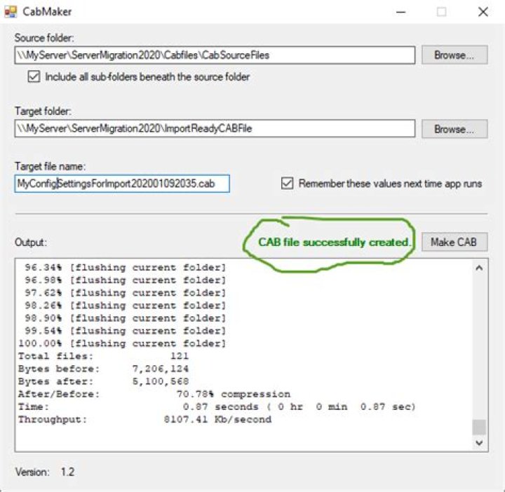Focus the Target folder path field

pyautogui.click(x=215, y=128)
